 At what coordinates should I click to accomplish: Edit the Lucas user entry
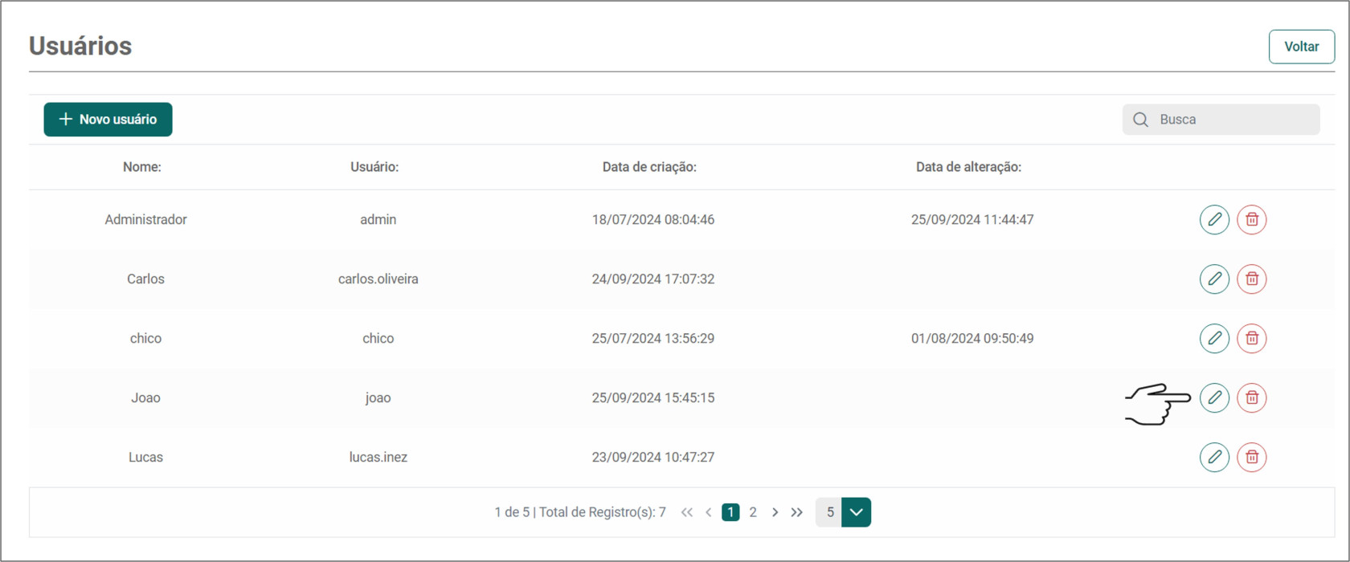[1214, 457]
